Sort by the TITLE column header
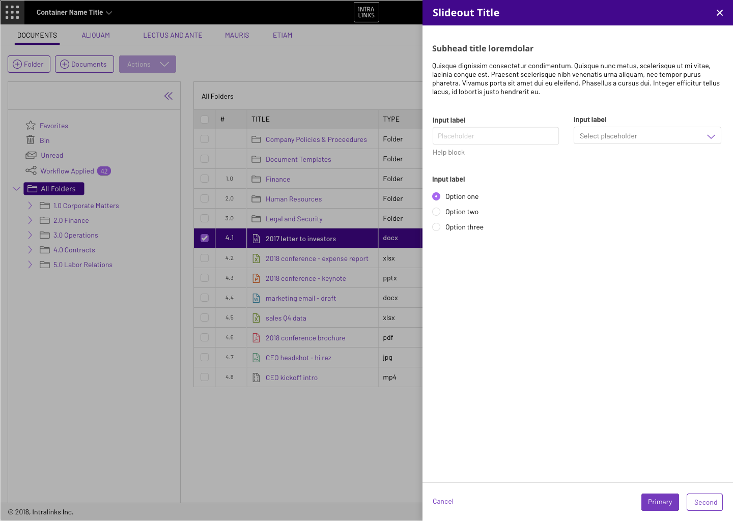 tap(261, 119)
